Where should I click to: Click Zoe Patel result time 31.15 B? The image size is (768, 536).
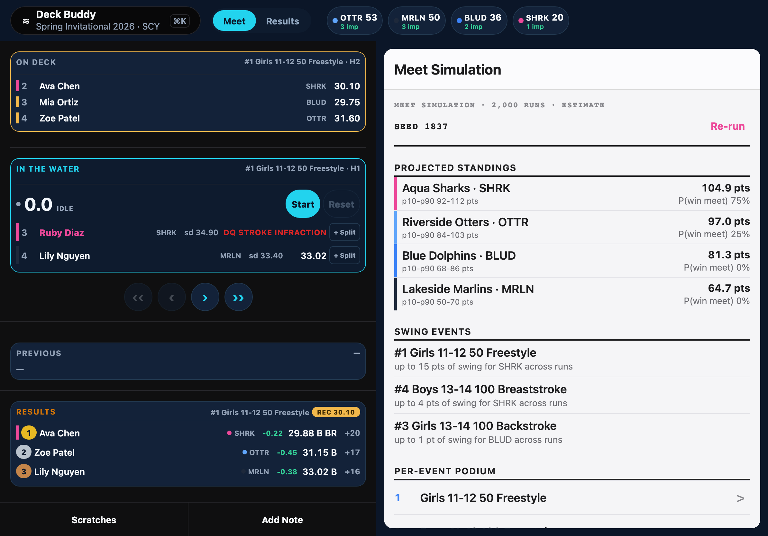click(319, 452)
